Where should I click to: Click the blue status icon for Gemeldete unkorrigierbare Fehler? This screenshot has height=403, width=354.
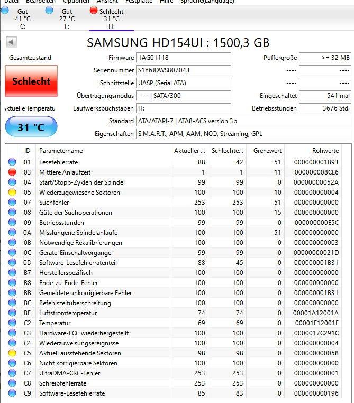(x=12, y=292)
